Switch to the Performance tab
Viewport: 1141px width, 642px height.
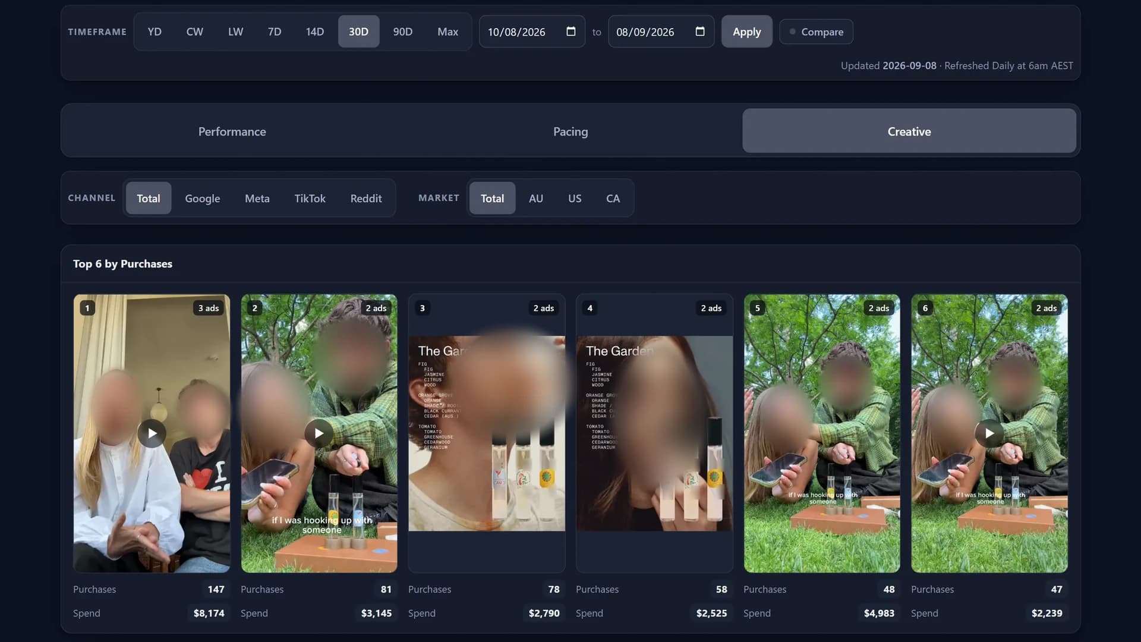pos(232,131)
